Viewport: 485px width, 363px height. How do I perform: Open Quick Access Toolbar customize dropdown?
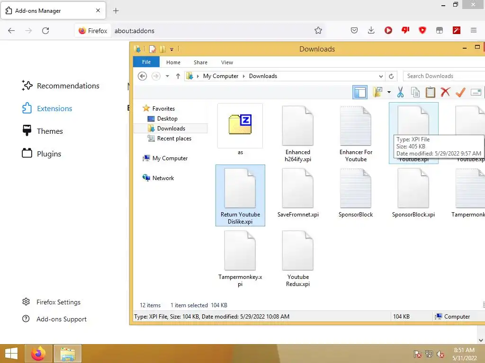(x=171, y=49)
